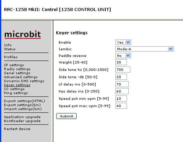Click the Side tone hz field
The width and height of the screenshot is (183, 142).
tap(123, 69)
